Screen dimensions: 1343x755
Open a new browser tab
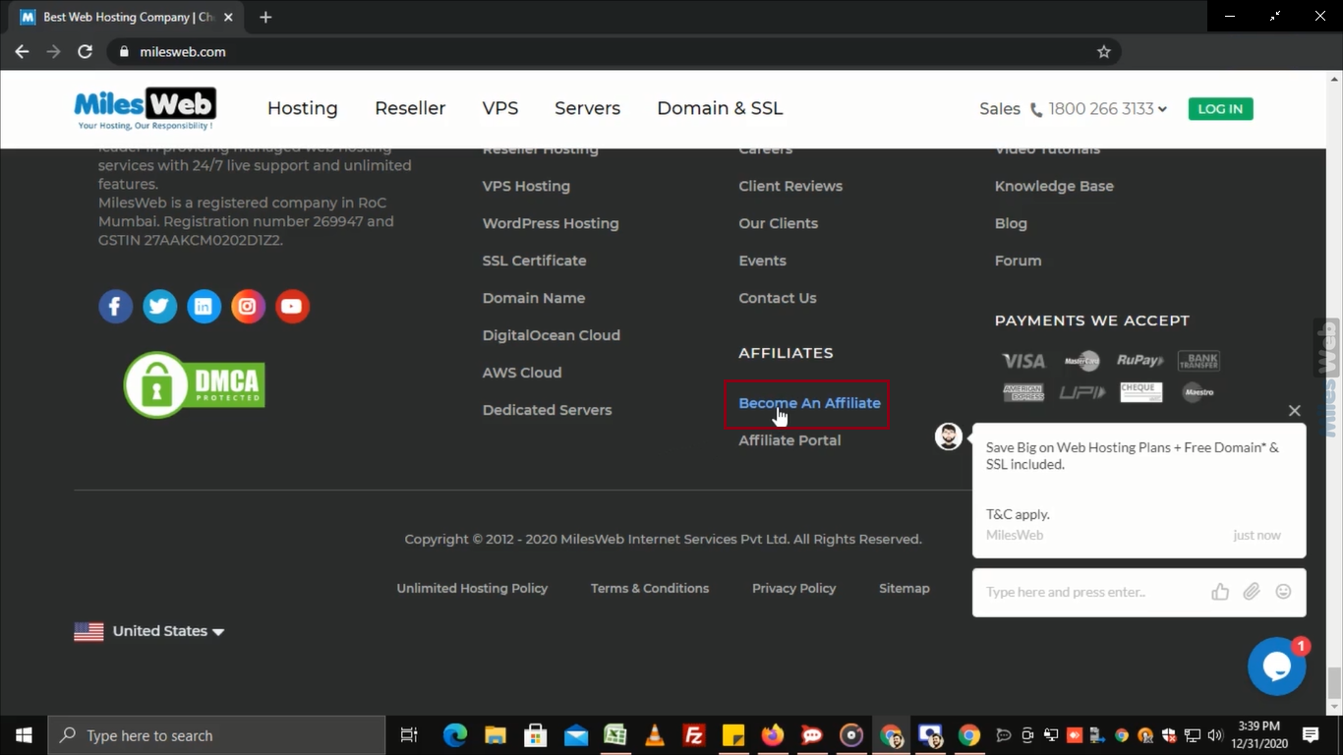tap(265, 17)
